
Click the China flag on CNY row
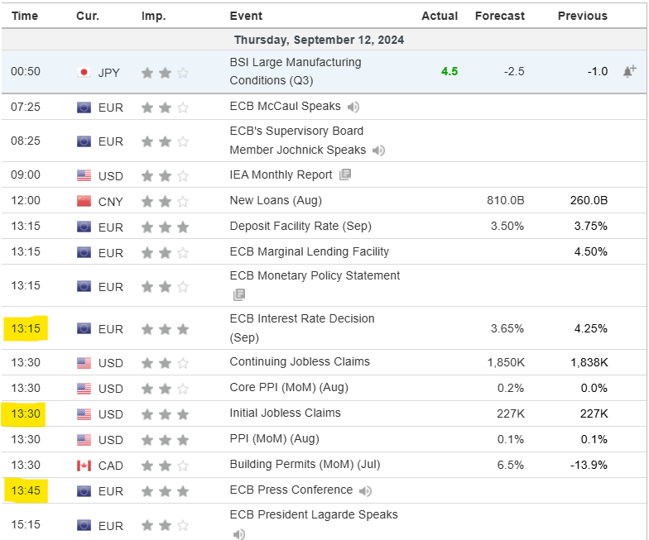84,200
